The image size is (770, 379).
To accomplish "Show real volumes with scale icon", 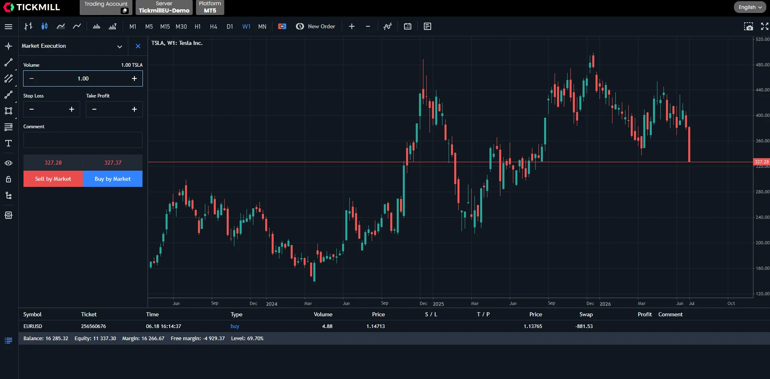I will tap(113, 27).
